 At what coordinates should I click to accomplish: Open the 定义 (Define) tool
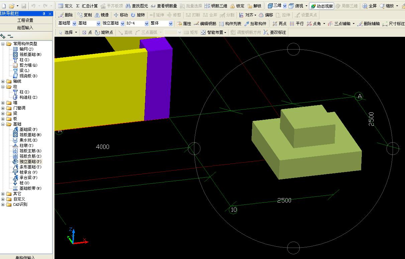click(65, 6)
